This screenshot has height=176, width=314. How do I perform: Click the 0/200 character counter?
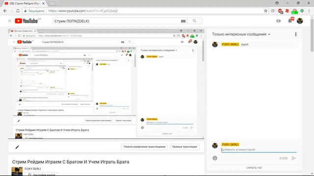tap(284, 158)
